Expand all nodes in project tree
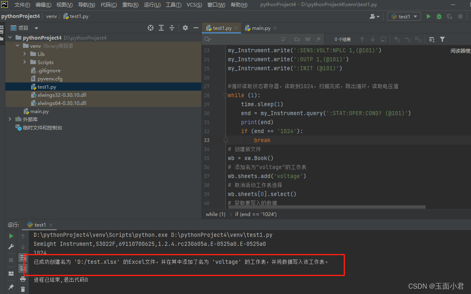Screen dimensions: 471x294 [161, 28]
